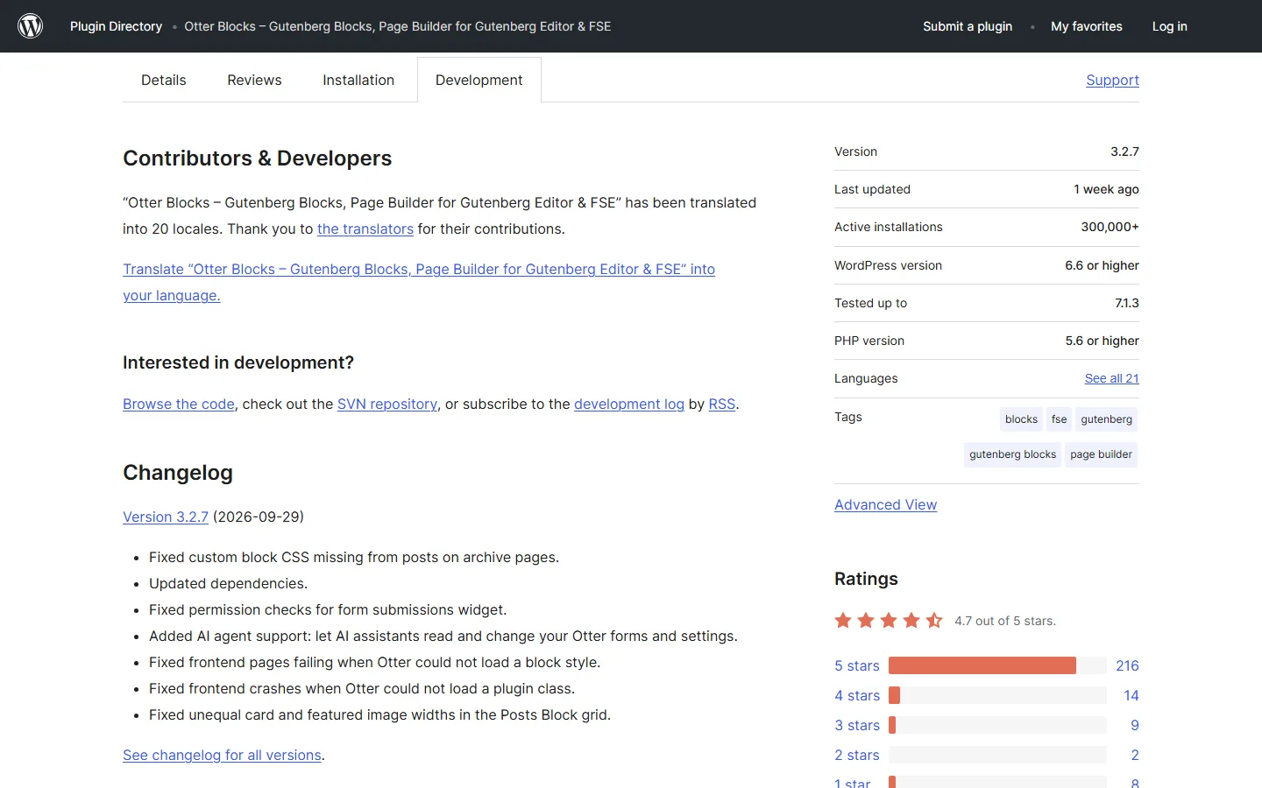
Task: Click the 5 stars rating bar
Action: pos(997,665)
